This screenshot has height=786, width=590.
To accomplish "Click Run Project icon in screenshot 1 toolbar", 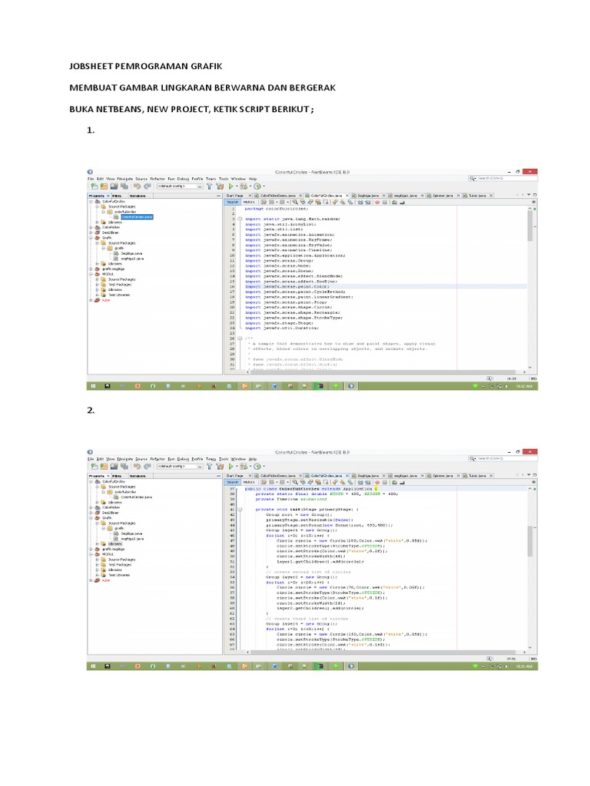I will tap(233, 186).
